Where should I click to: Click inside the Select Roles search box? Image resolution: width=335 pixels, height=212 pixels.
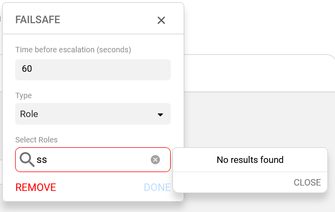pos(93,160)
